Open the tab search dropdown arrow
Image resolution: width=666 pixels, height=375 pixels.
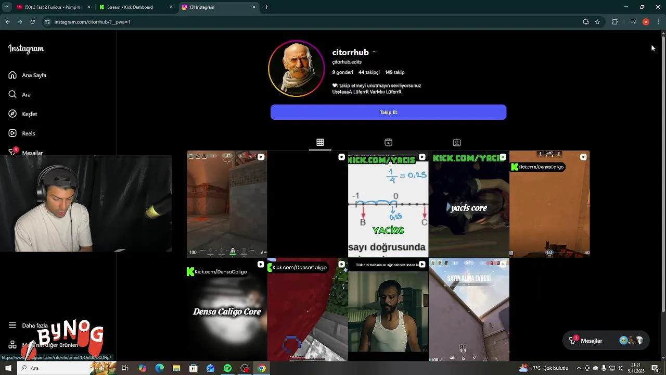pos(7,7)
